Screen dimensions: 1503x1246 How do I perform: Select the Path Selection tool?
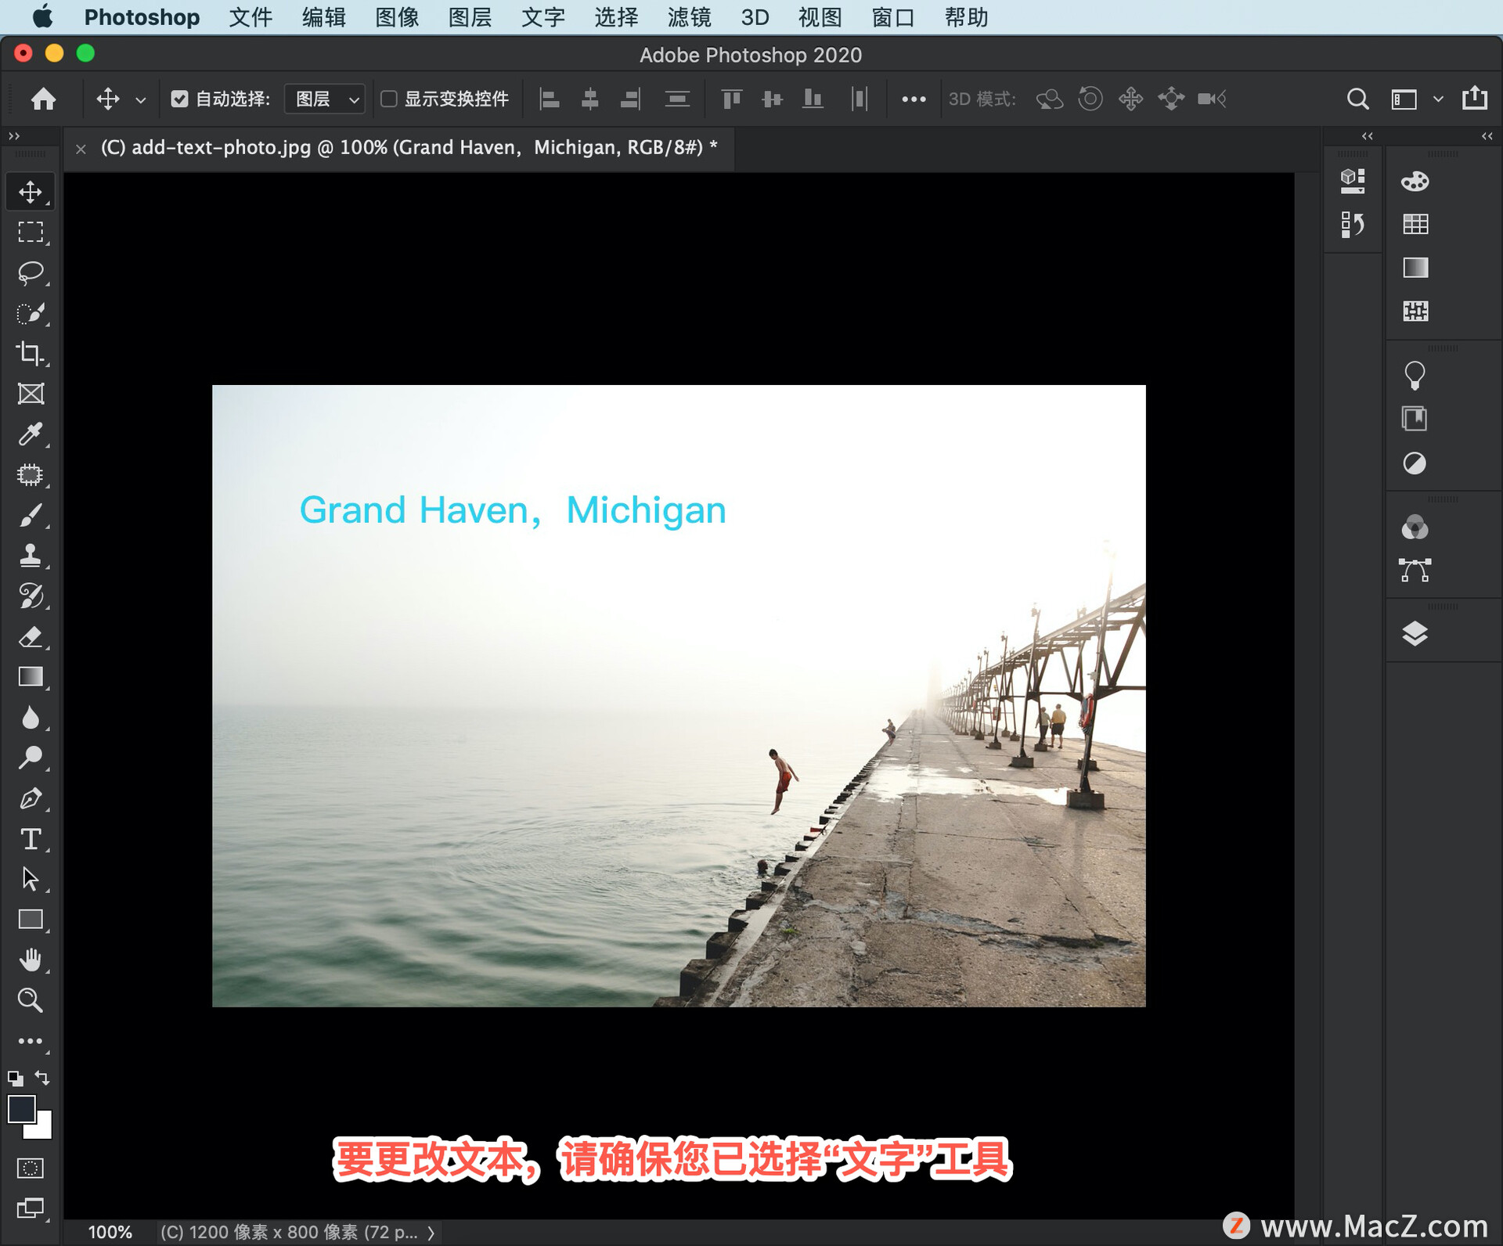31,879
